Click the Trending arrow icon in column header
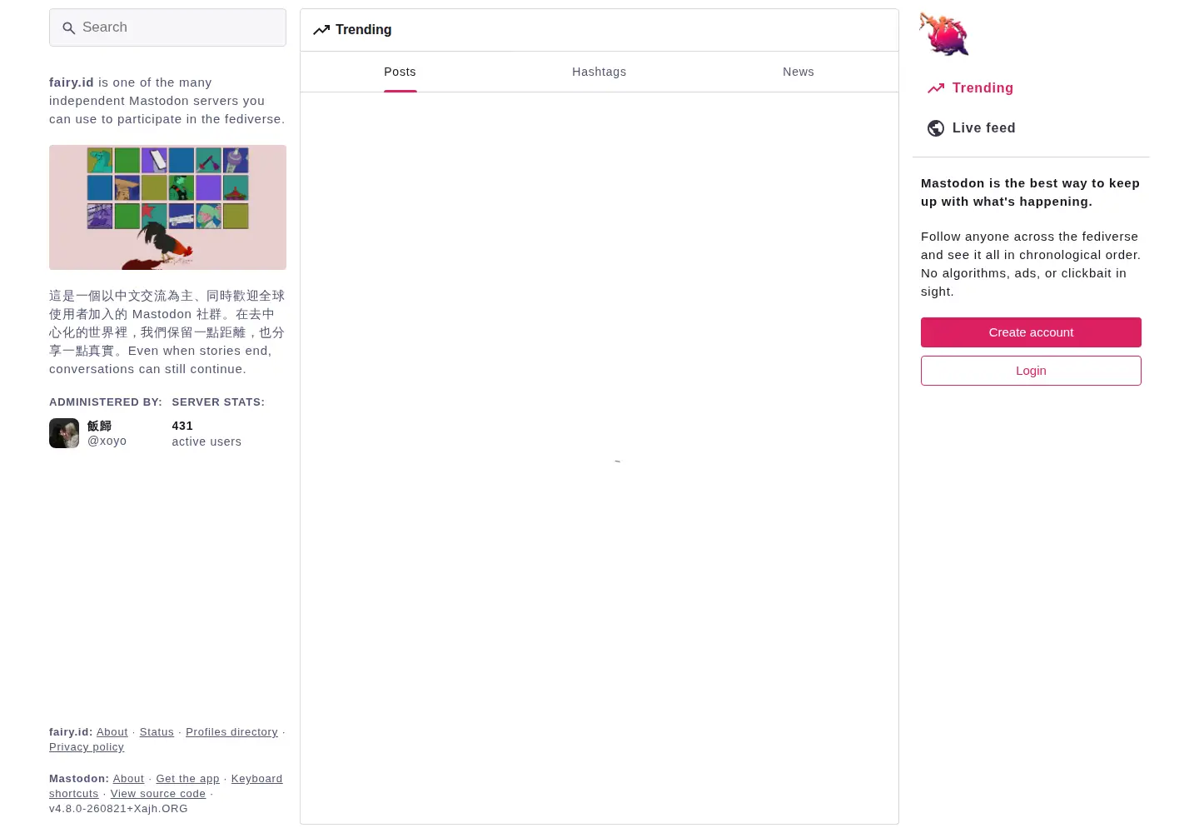 pos(321,30)
